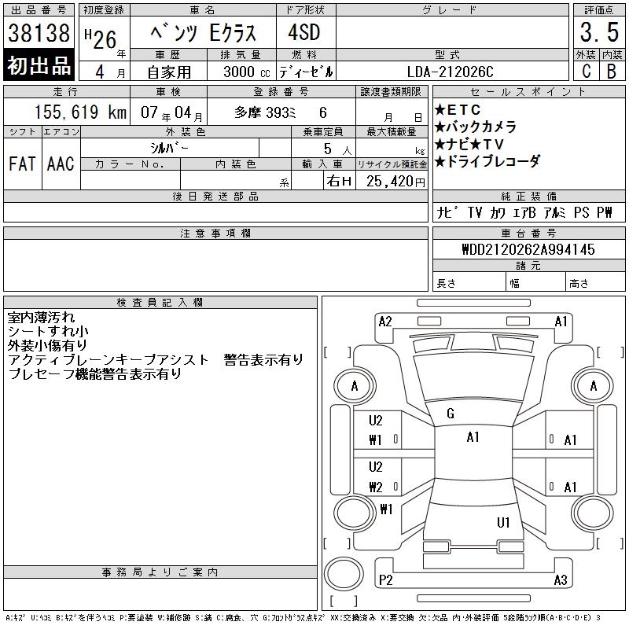
Task: Click the model code LDA-212026C
Action: [x=450, y=72]
